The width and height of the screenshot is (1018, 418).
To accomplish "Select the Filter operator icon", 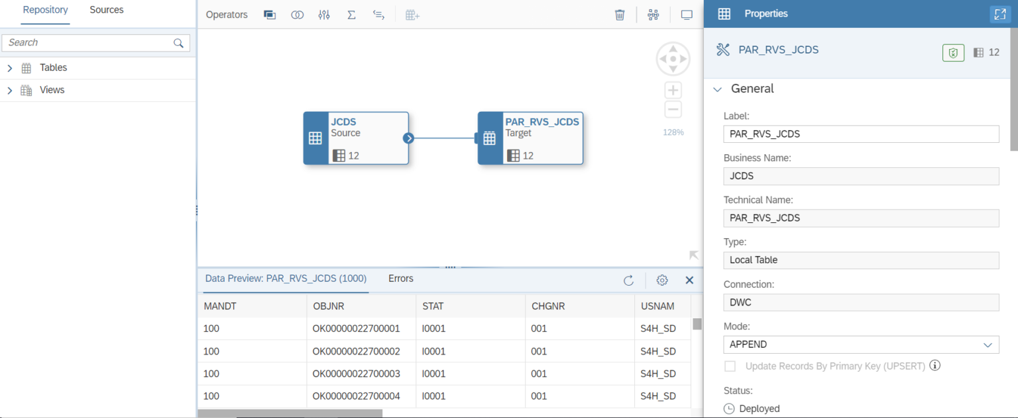I will [x=324, y=14].
